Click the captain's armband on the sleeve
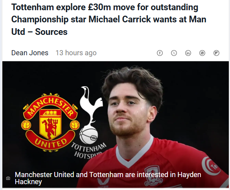 [x=211, y=166]
